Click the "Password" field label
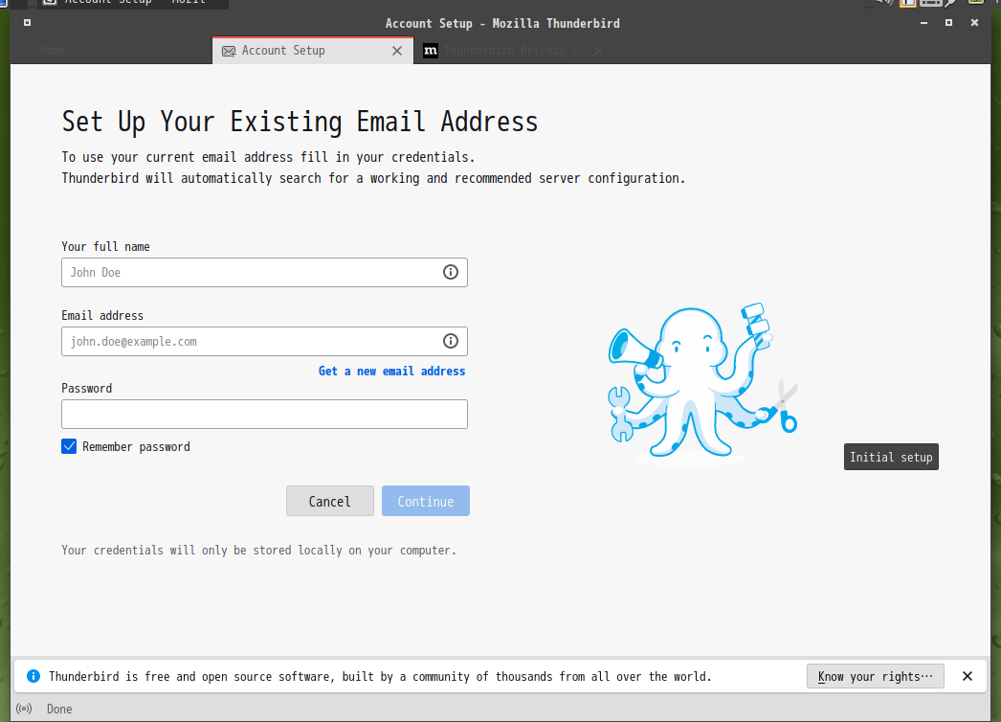 (87, 389)
